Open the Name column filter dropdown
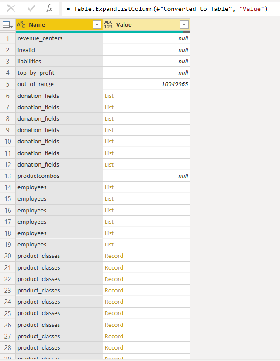 (x=97, y=24)
